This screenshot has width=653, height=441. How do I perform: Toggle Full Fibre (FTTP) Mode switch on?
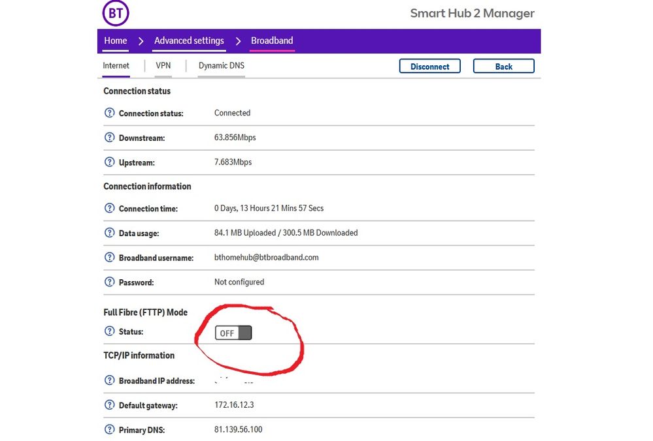click(233, 333)
